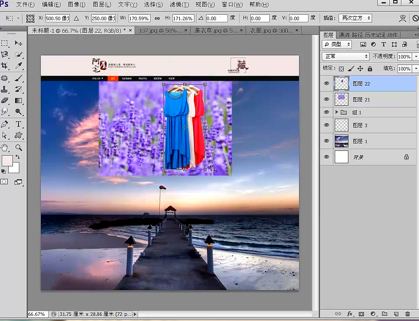Create a new layer with bottom panel icon
Image resolution: width=419 pixels, height=321 pixels.
[x=396, y=314]
